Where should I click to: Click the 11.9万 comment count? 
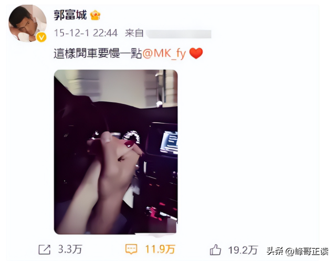160,249
